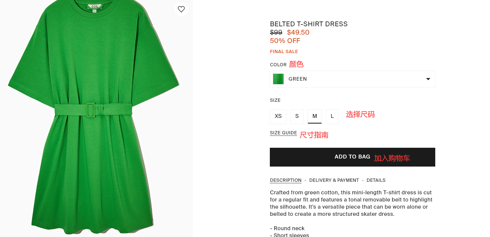490x237 pixels.
Task: Click the green color swatch
Action: coord(278,79)
